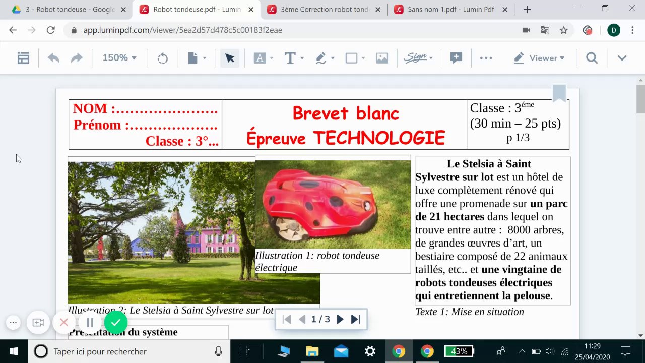
Task: Open the Viewer mode dropdown
Action: click(x=539, y=58)
